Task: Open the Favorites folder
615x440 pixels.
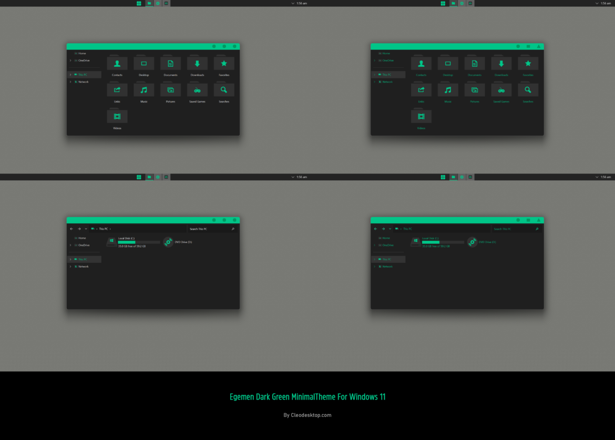Action: point(224,63)
